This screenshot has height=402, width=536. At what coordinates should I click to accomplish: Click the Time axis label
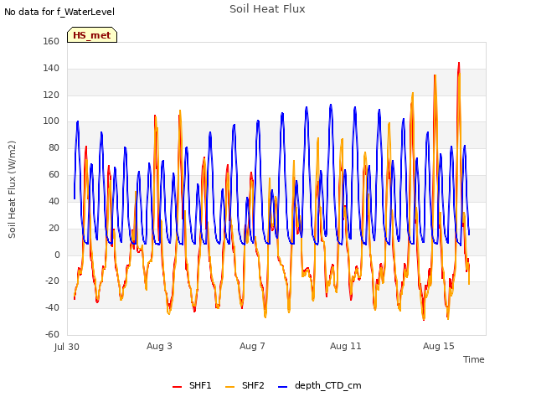click(x=473, y=359)
